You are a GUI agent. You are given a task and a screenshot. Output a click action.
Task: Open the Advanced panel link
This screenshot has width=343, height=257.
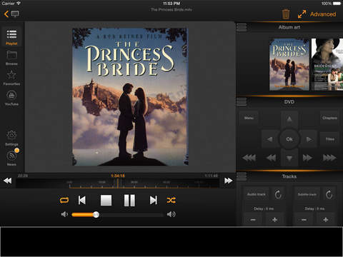[x=323, y=14]
